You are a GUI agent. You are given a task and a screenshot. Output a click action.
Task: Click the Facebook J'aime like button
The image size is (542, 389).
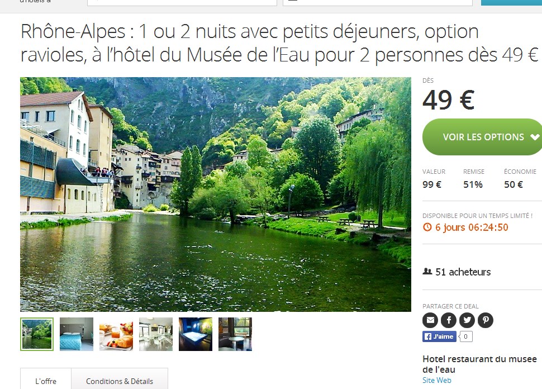tap(439, 336)
